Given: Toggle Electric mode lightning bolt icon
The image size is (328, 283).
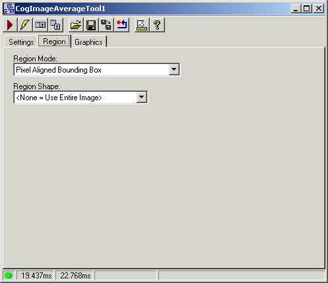Looking at the screenshot, I should [25, 25].
